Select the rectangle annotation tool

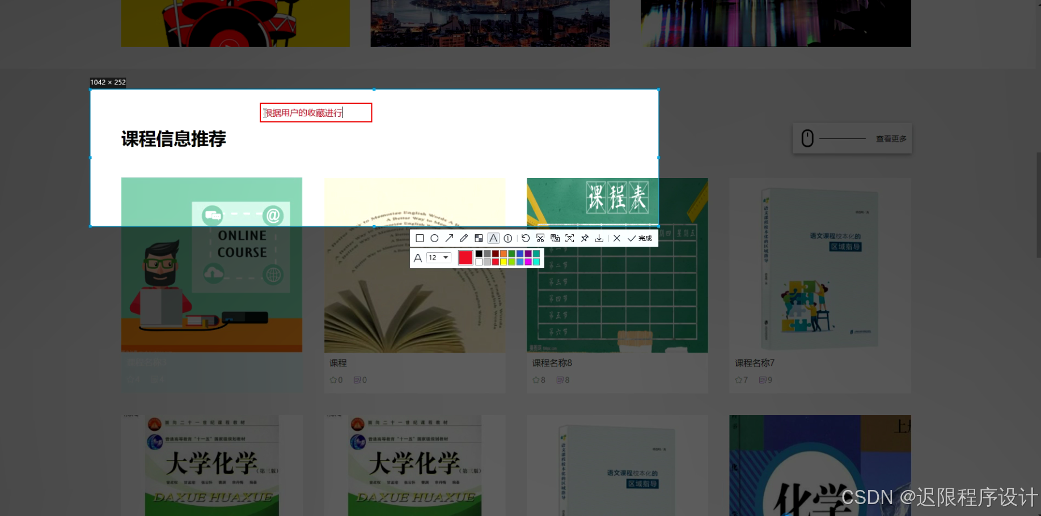point(420,238)
